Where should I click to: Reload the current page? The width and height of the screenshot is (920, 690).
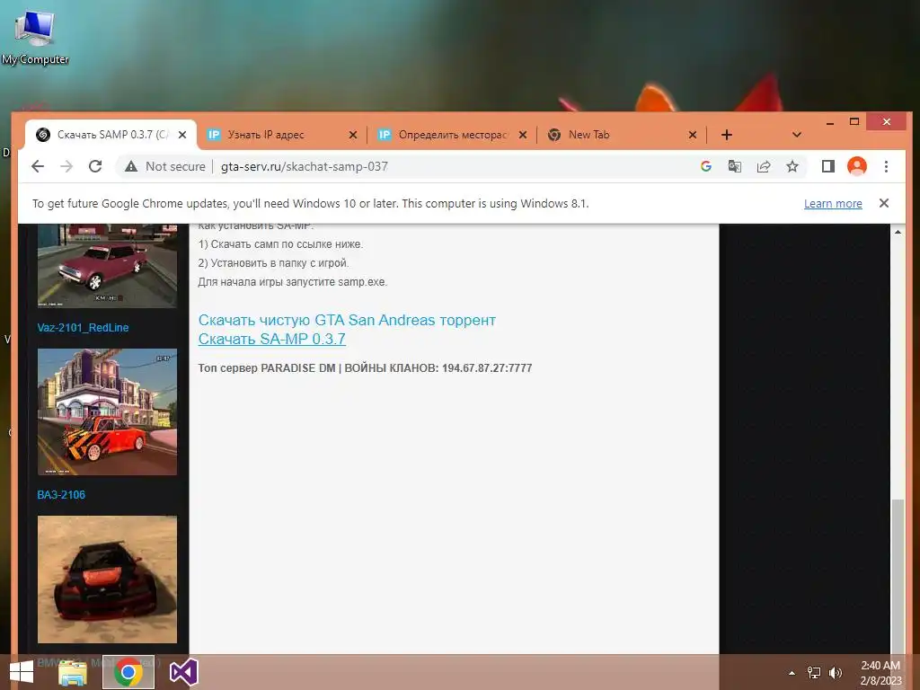pos(95,166)
